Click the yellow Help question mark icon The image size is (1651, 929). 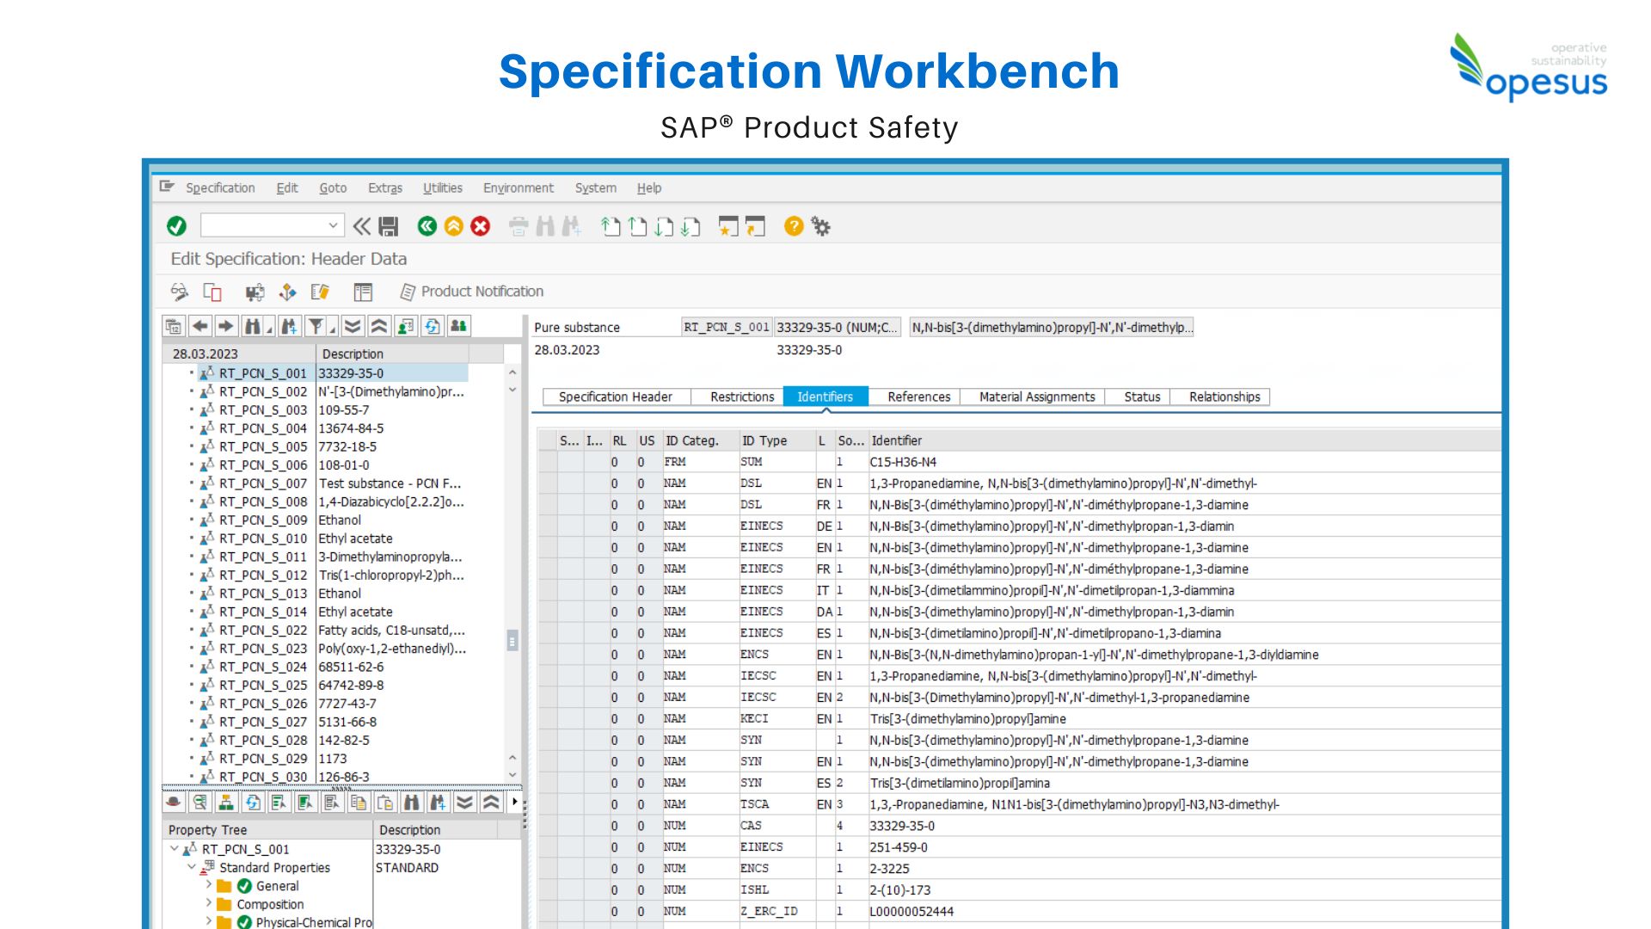[x=793, y=226]
